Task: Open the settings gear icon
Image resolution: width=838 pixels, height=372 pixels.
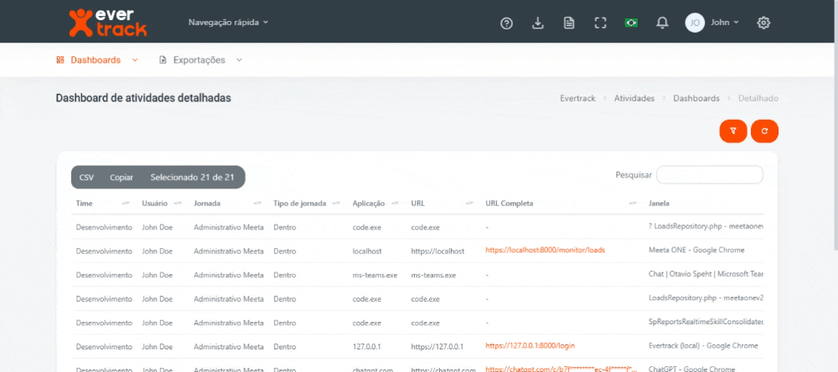Action: pyautogui.click(x=763, y=23)
